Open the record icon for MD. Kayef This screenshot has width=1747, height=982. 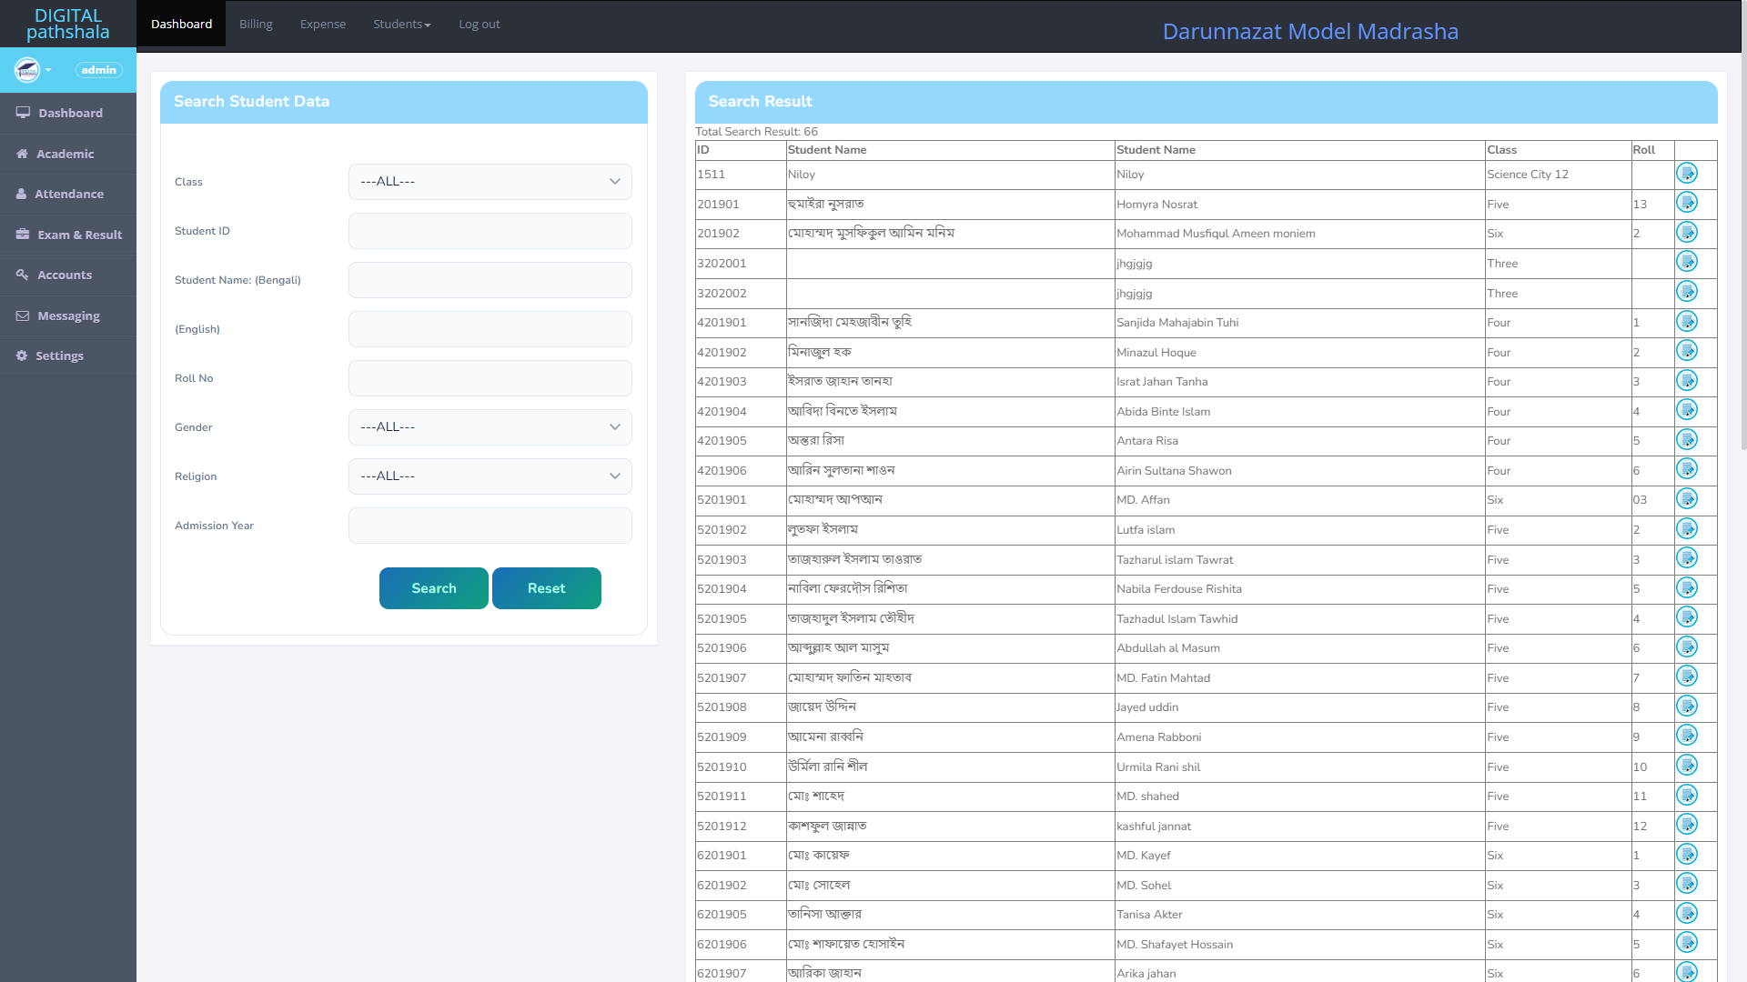coord(1686,855)
